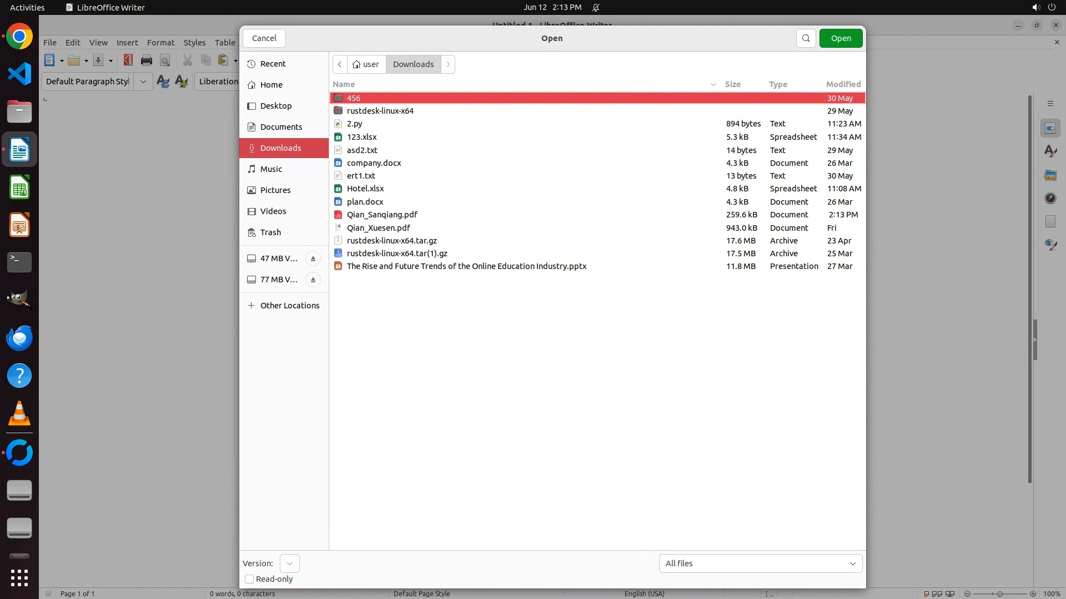Screen dimensions: 1066x599
Task: Click the Cancel button
Action: point(264,38)
